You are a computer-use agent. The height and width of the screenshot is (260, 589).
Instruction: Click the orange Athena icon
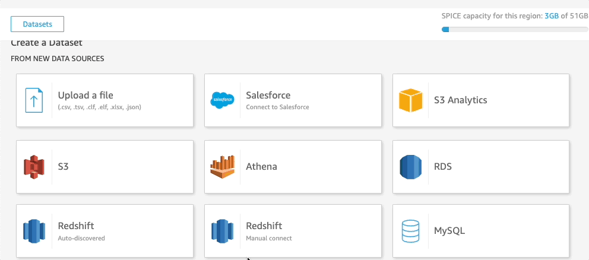[x=223, y=166]
